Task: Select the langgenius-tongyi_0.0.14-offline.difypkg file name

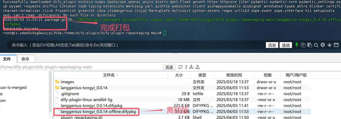Action: (x=98, y=112)
